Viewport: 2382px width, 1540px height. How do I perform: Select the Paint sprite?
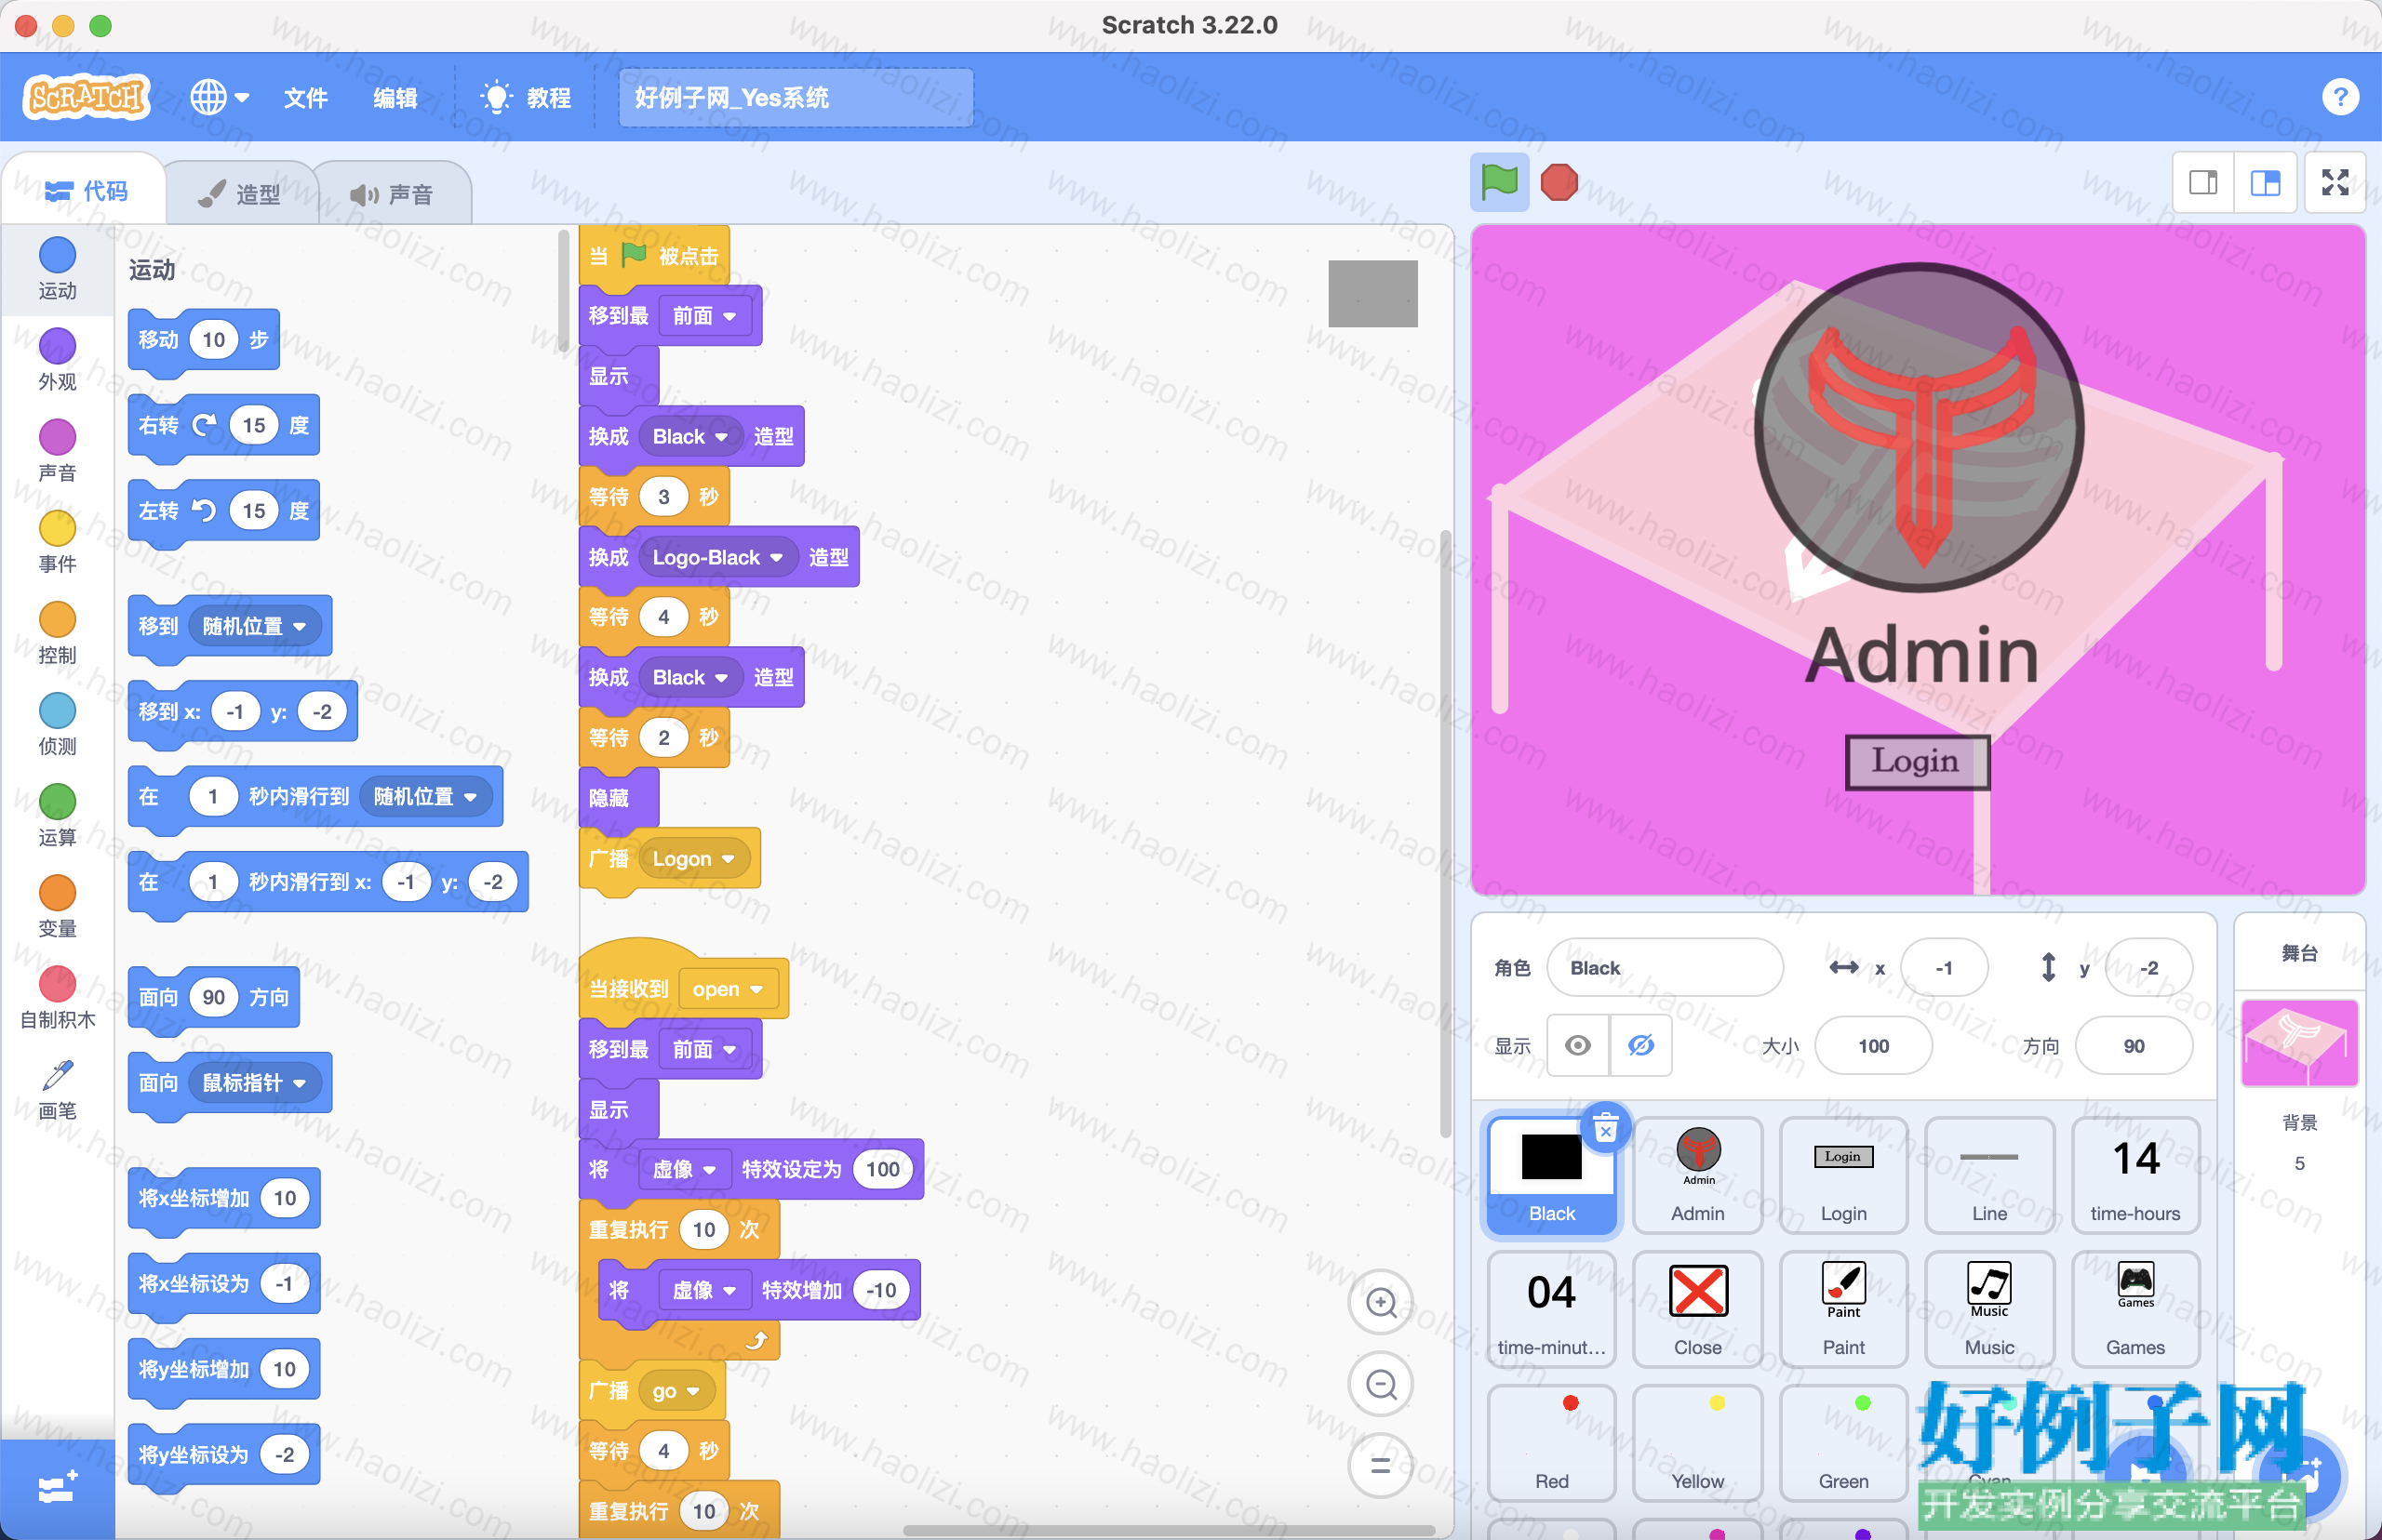point(1842,1309)
